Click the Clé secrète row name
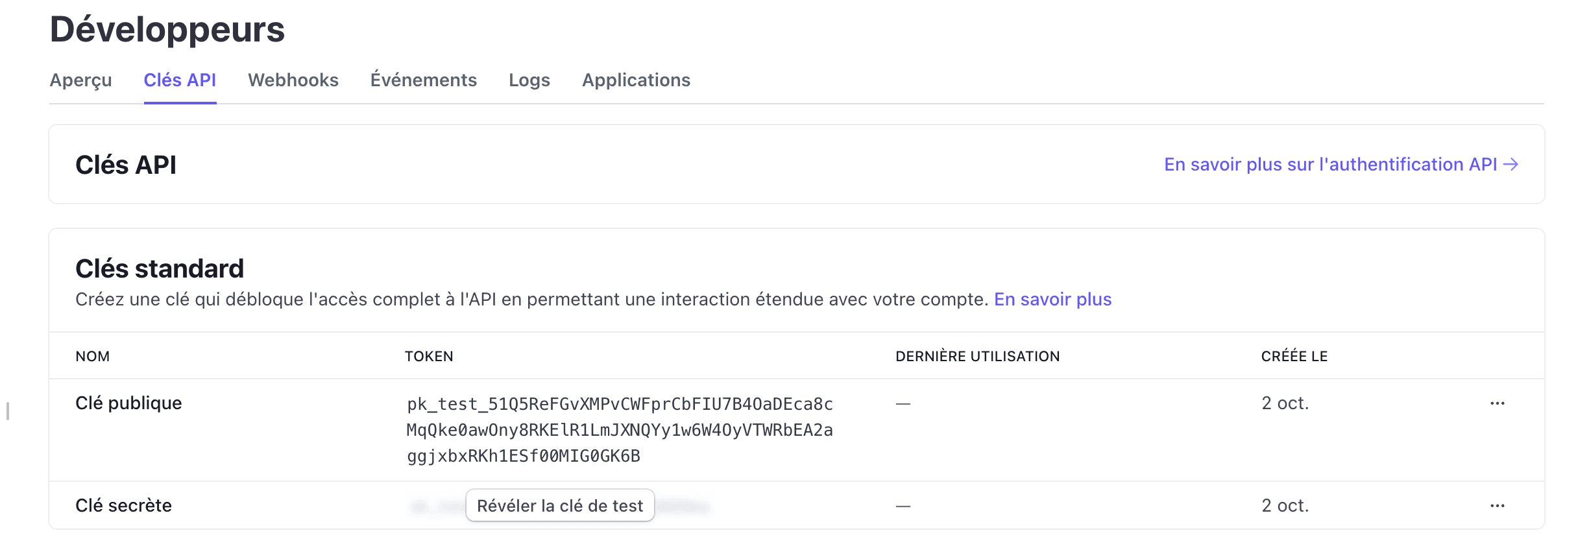 coord(123,505)
